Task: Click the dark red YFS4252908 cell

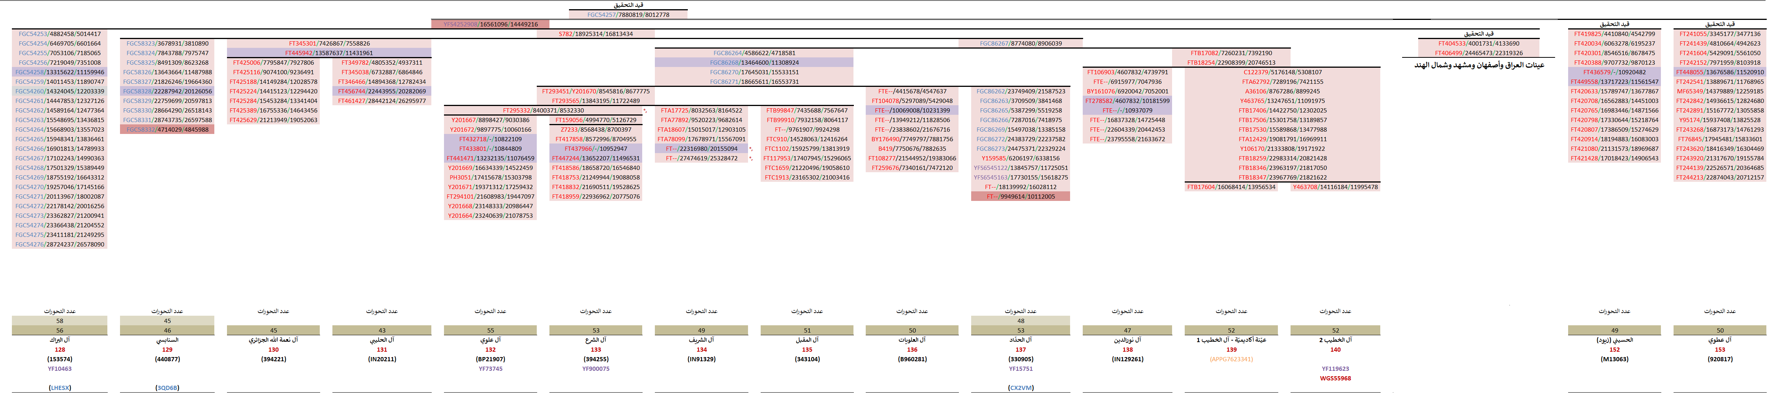Action: click(x=490, y=24)
